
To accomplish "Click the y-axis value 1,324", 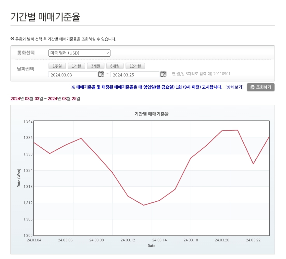I will 28,171.
